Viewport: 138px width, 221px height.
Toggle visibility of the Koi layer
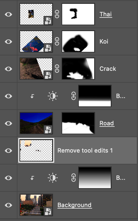(9, 41)
